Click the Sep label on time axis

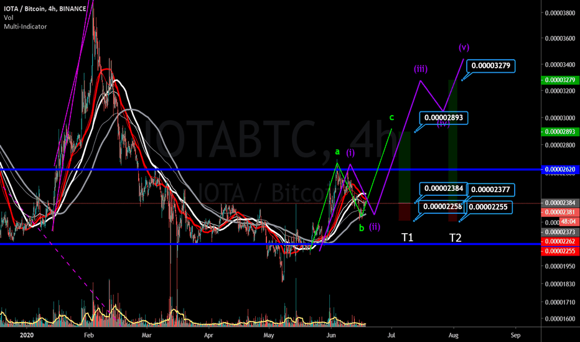515,335
